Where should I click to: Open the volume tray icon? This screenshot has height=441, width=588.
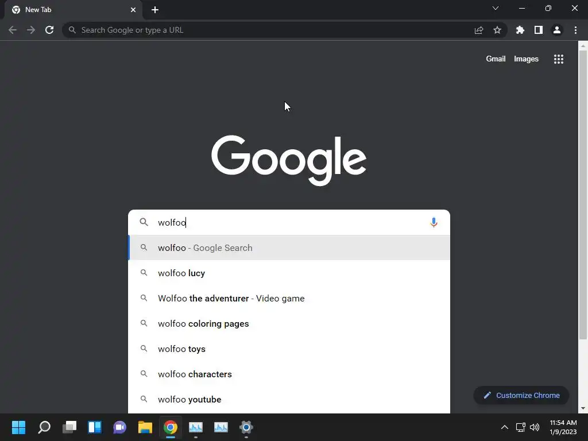coord(535,427)
